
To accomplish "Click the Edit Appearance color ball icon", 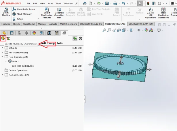I will [x=146, y=30].
